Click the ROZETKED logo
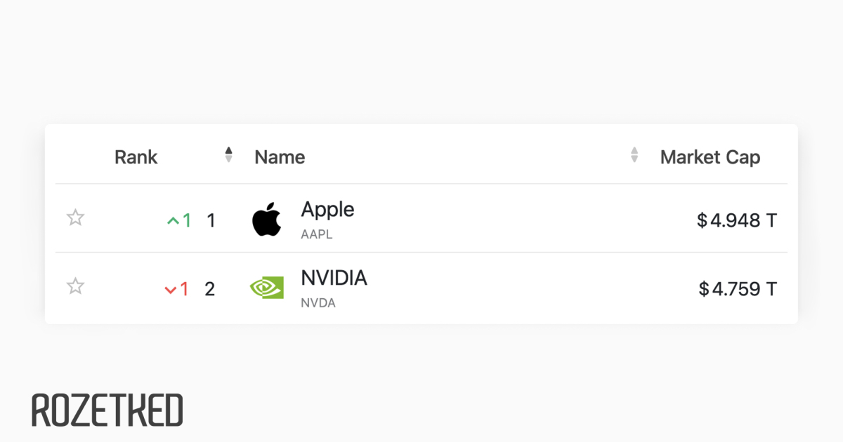Image resolution: width=843 pixels, height=442 pixels. click(x=107, y=410)
